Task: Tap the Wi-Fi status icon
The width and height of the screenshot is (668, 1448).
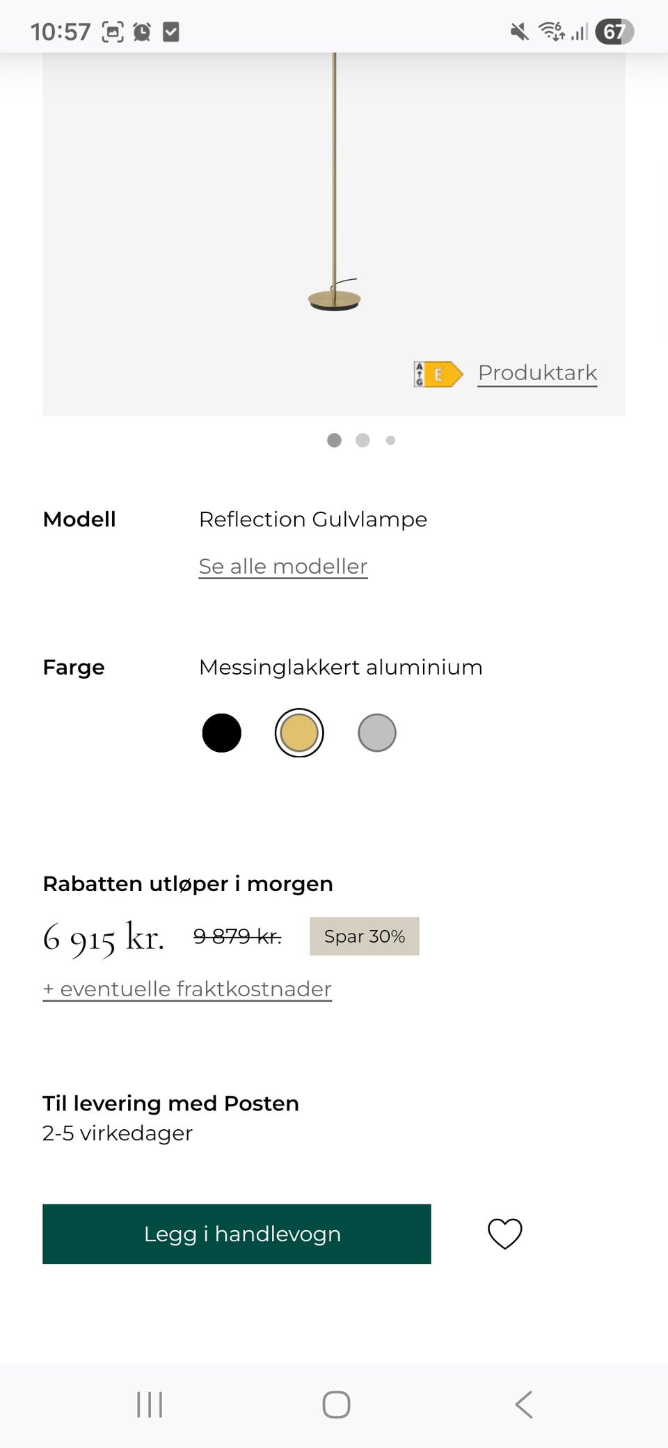Action: (552, 31)
